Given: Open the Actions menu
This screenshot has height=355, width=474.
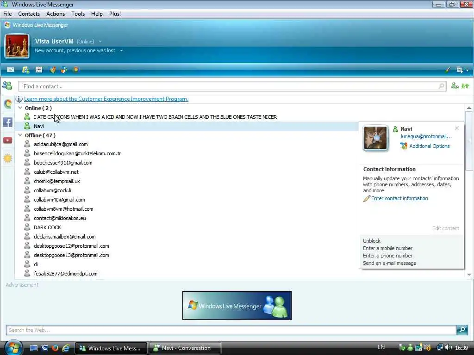Looking at the screenshot, I should 56,13.
